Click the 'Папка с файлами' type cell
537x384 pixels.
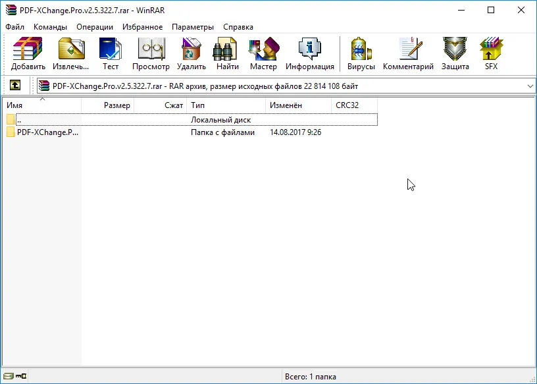tap(222, 132)
